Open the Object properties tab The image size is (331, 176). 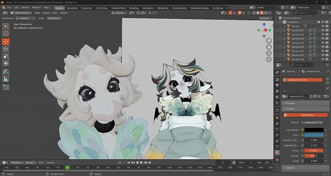[277, 117]
